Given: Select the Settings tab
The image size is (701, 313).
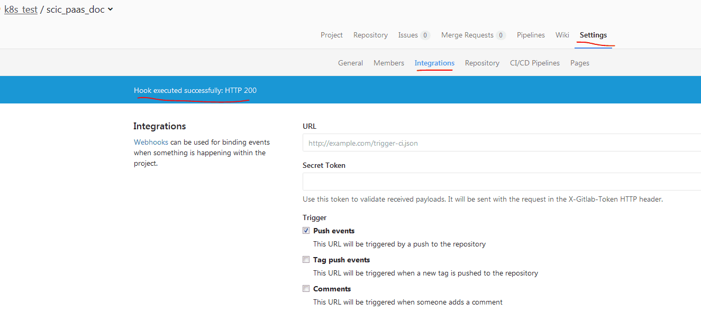Looking at the screenshot, I should [593, 35].
